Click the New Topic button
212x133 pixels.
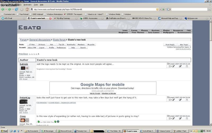pyautogui.click(x=184, y=45)
